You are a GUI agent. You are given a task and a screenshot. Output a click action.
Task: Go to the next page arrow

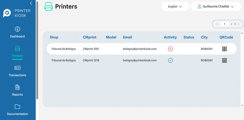pyautogui.click(x=239, y=24)
